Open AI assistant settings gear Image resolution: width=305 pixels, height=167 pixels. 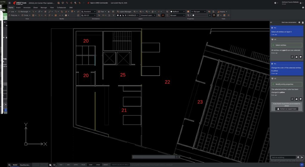coord(299,23)
